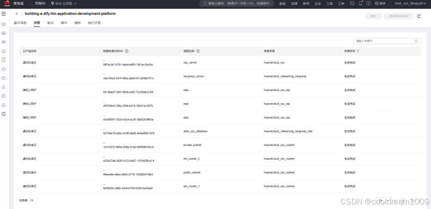431x209 pixels.
Task: Click resource ID starting with 6279be78
Action: click(129, 133)
